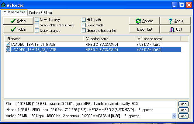Sort by A.1 codec name column header
Screen dimensions: 194x124
pos(158,39)
